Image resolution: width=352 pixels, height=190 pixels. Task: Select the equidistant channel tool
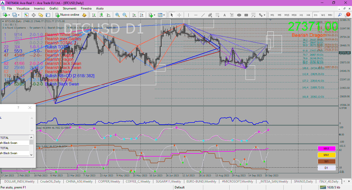coord(210,15)
